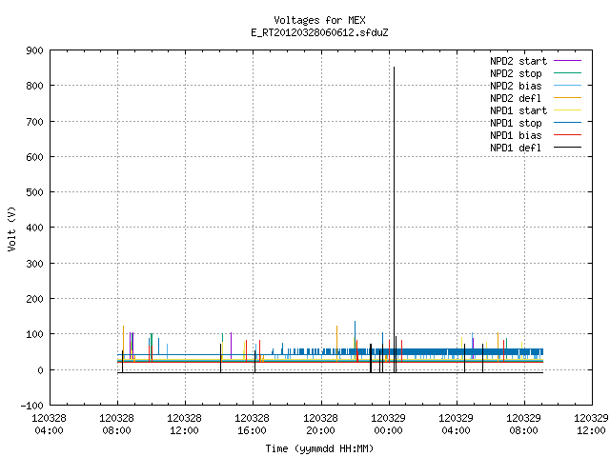
Task: Click the 300 y-axis tick label
Action: pyautogui.click(x=34, y=264)
